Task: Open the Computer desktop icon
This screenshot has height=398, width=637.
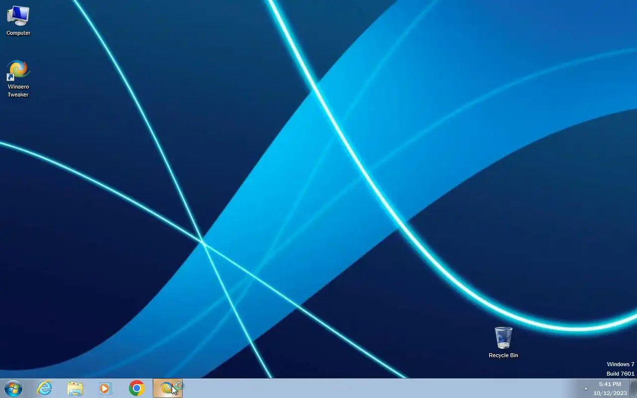Action: click(x=18, y=20)
